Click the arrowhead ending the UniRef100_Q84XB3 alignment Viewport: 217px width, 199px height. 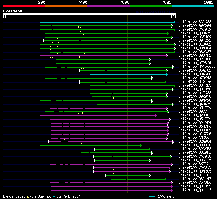tap(175, 86)
